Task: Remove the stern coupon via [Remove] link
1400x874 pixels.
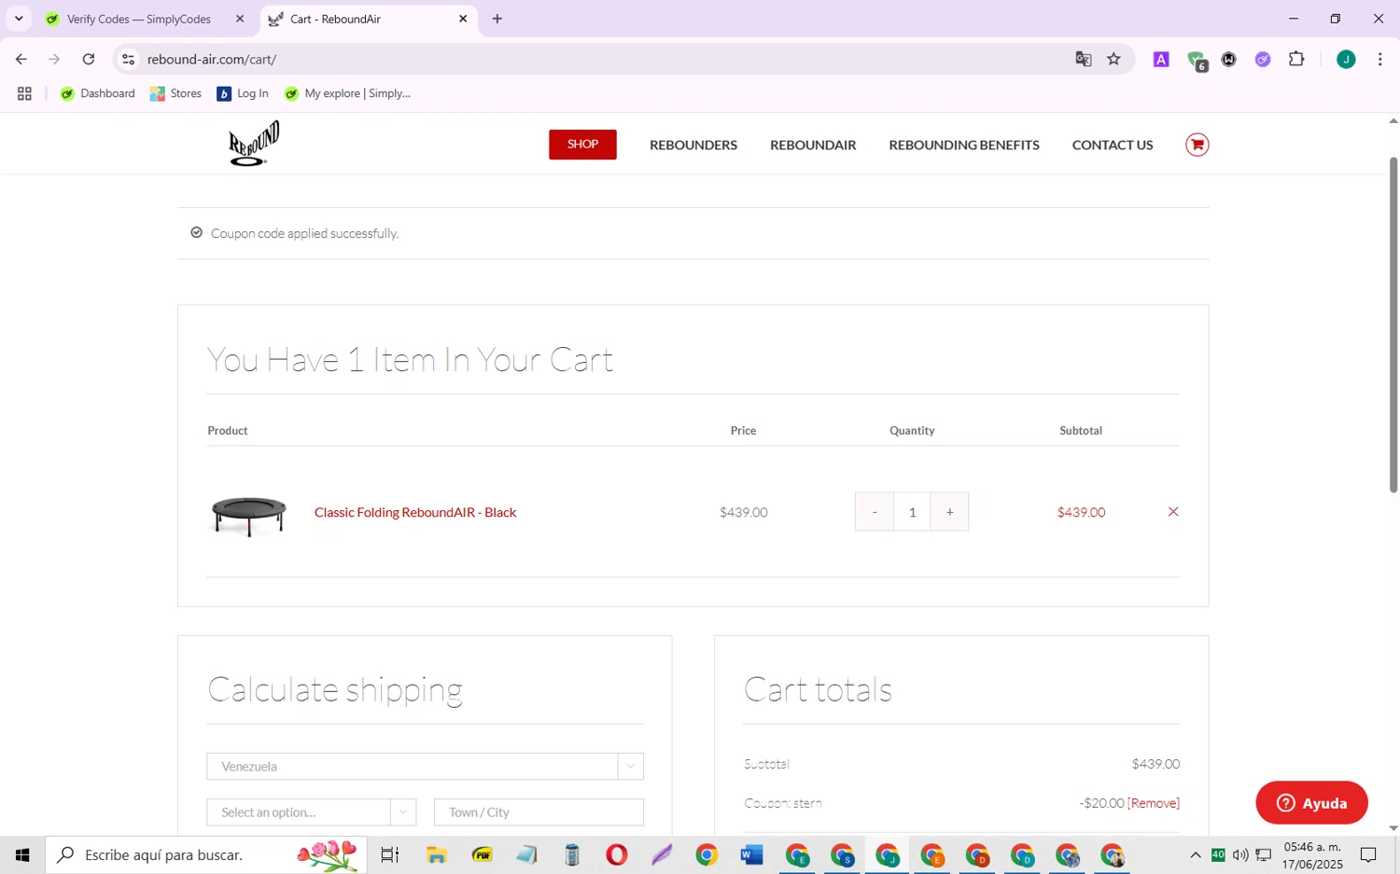Action: pos(1154,803)
